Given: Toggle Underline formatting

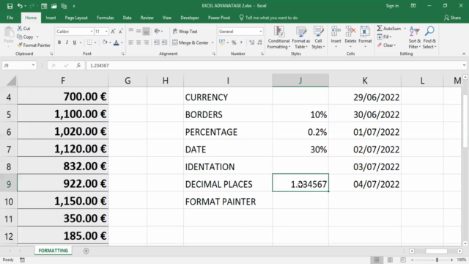Looking at the screenshot, I should [x=75, y=43].
